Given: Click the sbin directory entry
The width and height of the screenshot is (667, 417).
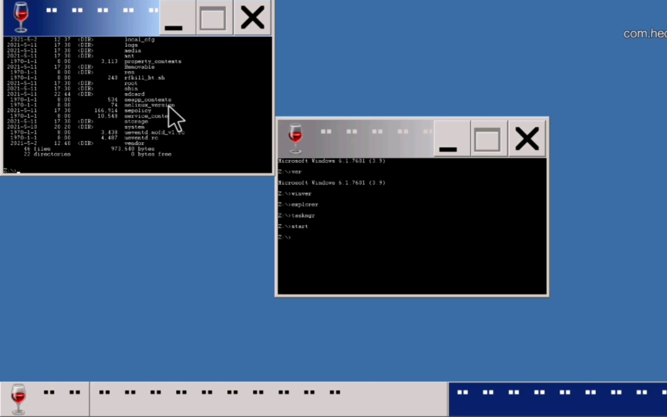Looking at the screenshot, I should tap(131, 88).
